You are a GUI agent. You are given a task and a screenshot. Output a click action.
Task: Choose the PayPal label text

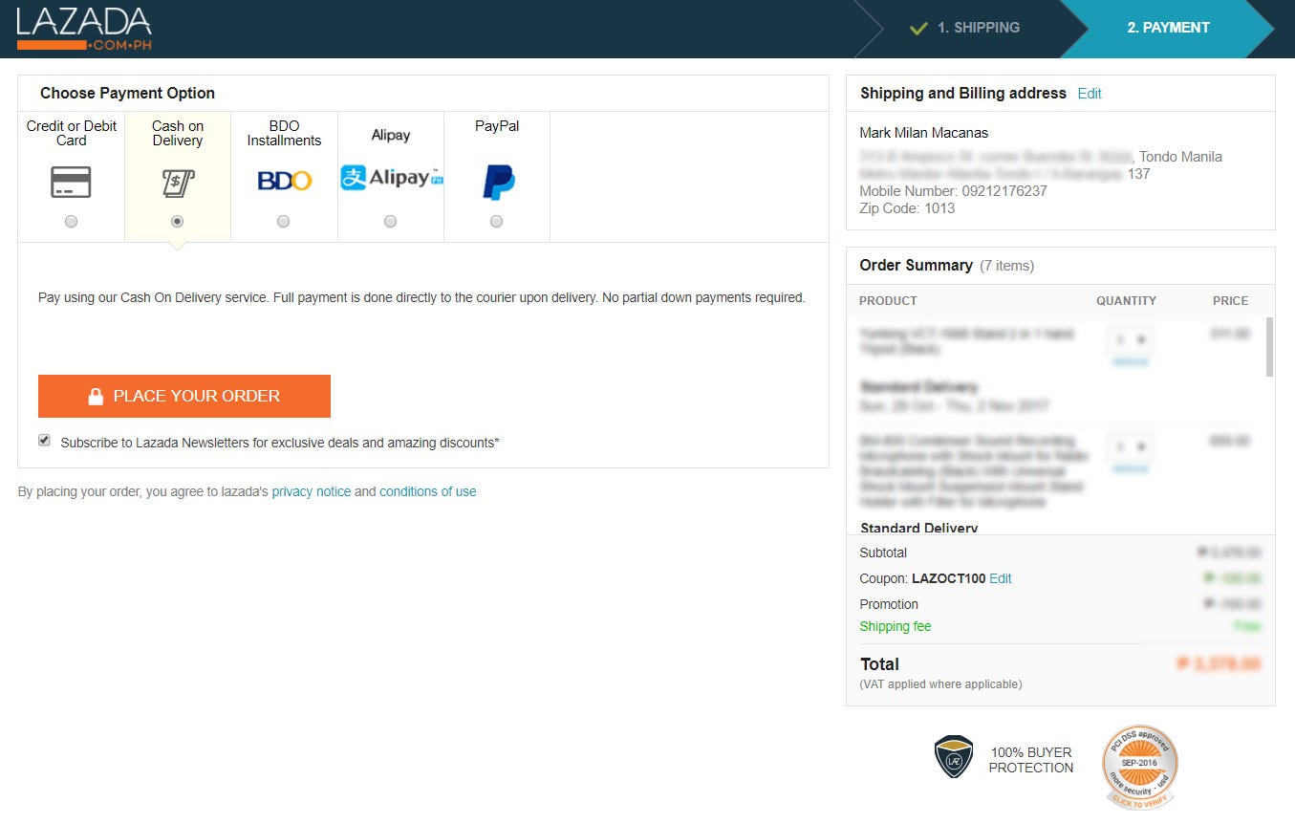pyautogui.click(x=497, y=126)
